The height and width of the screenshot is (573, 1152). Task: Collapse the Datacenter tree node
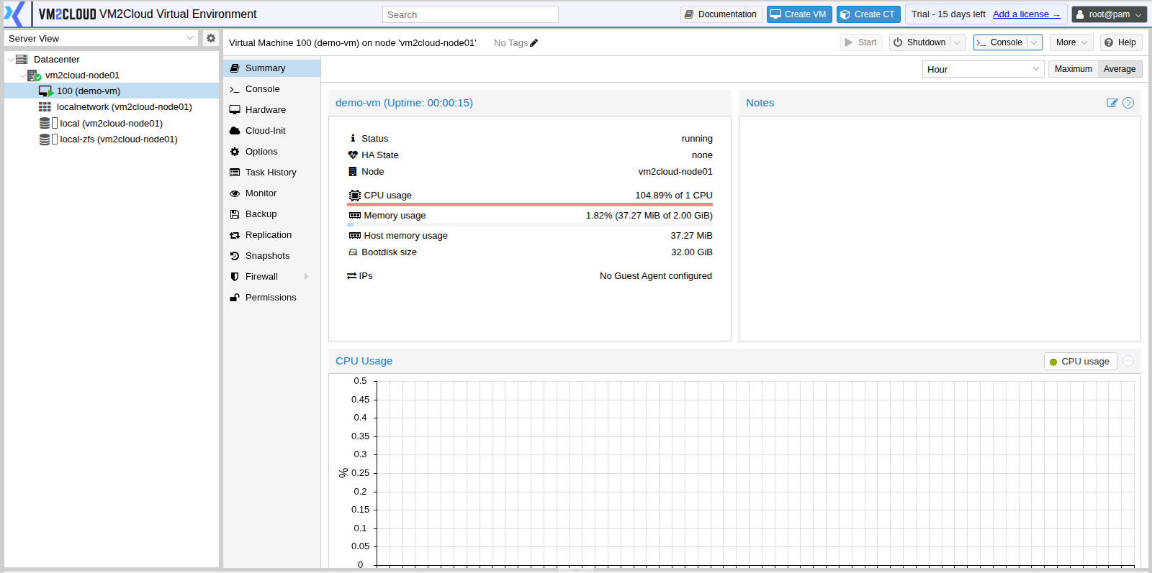11,60
